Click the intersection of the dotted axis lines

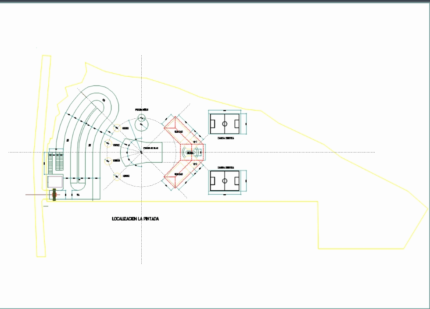(141, 152)
